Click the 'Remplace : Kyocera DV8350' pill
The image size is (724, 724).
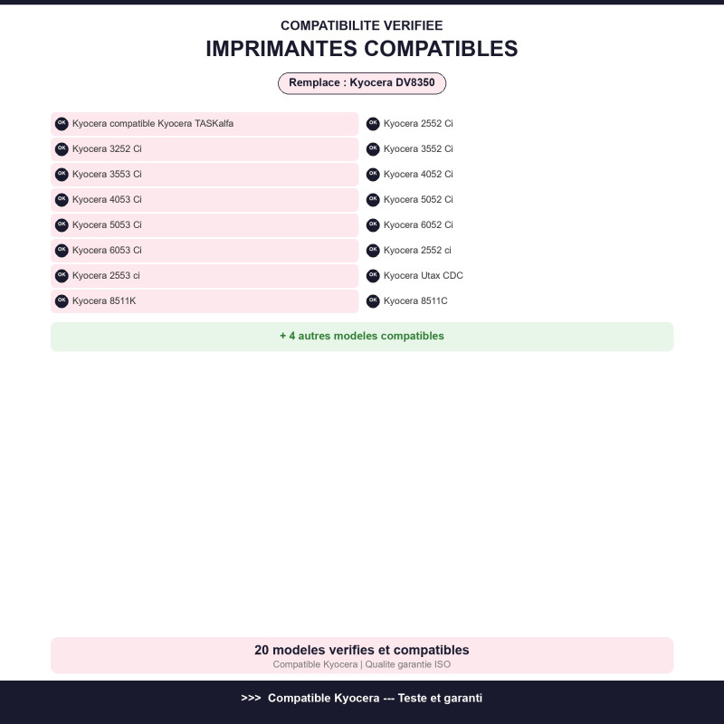[362, 83]
